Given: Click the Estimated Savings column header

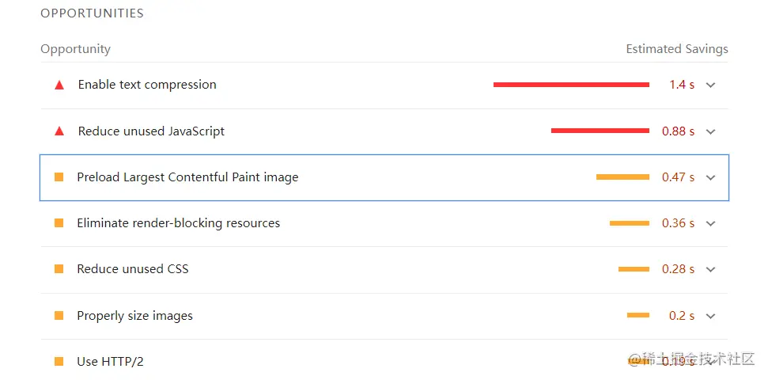Looking at the screenshot, I should (676, 49).
